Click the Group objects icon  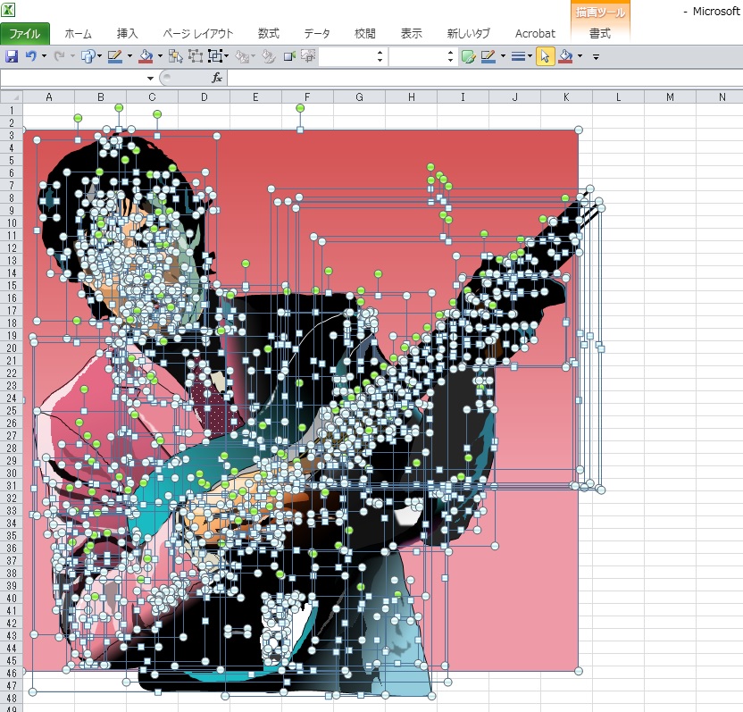196,56
